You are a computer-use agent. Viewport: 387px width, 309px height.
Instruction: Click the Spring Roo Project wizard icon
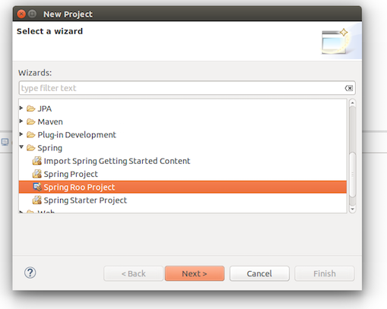[37, 187]
